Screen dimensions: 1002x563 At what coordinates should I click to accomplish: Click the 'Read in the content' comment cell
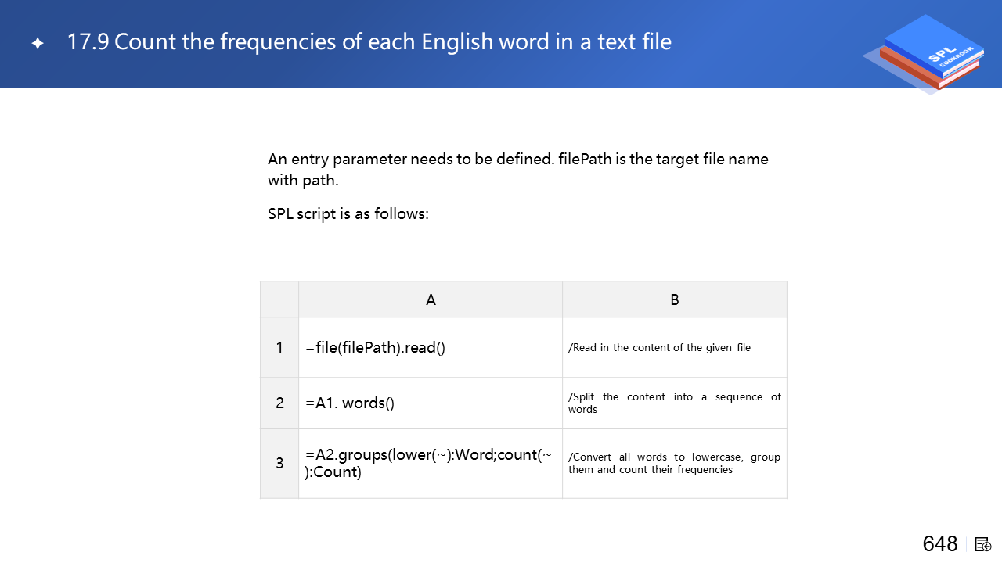[x=674, y=347]
